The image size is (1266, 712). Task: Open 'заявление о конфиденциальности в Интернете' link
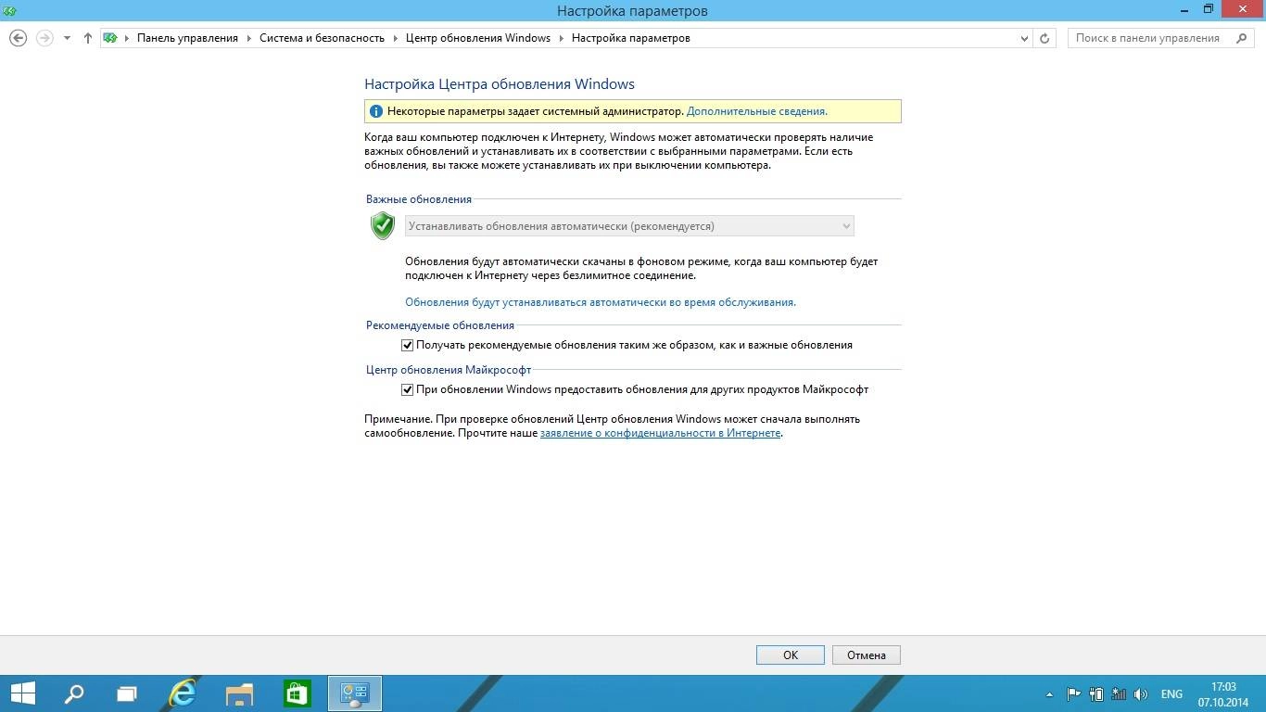click(x=660, y=433)
